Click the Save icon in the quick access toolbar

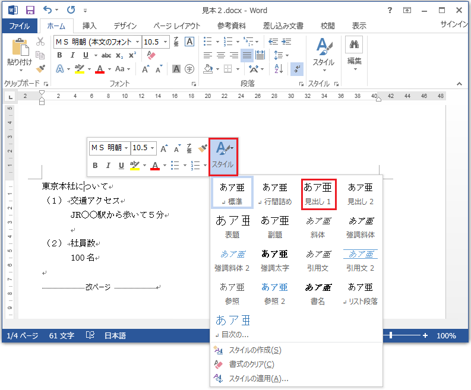(x=30, y=10)
